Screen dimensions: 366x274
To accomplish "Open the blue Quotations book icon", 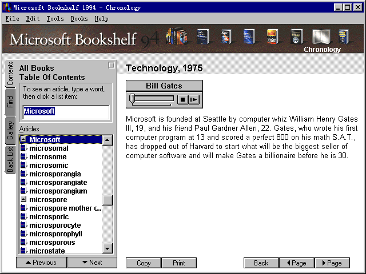I will 249,37.
